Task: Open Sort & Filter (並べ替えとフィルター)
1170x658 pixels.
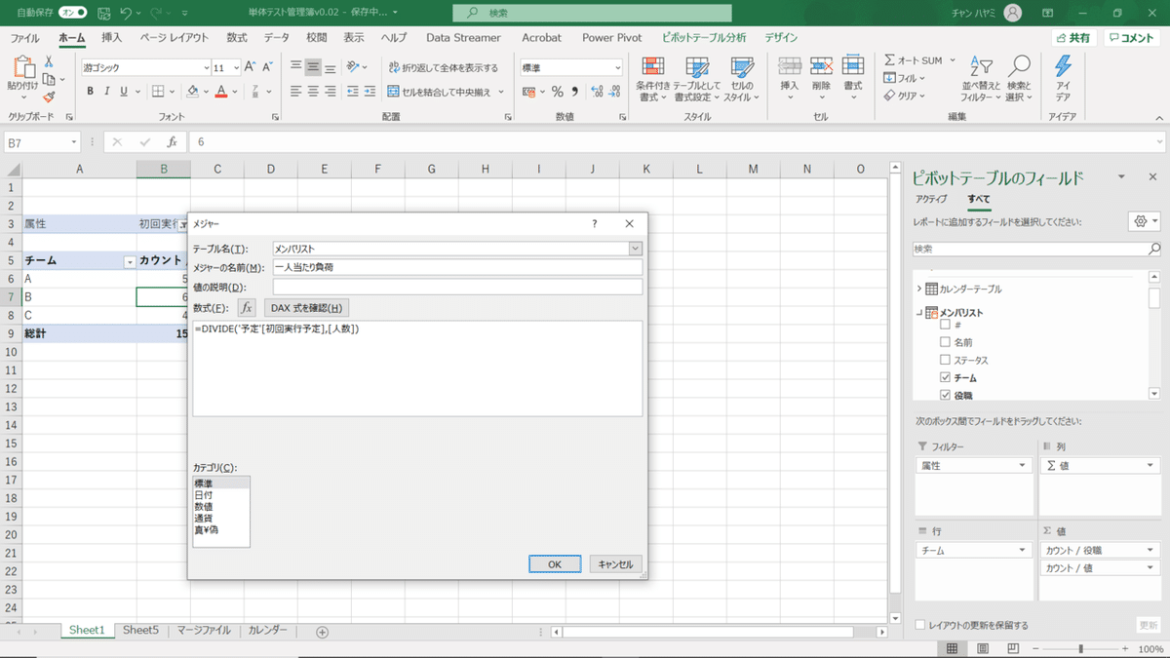Action: pos(981,79)
